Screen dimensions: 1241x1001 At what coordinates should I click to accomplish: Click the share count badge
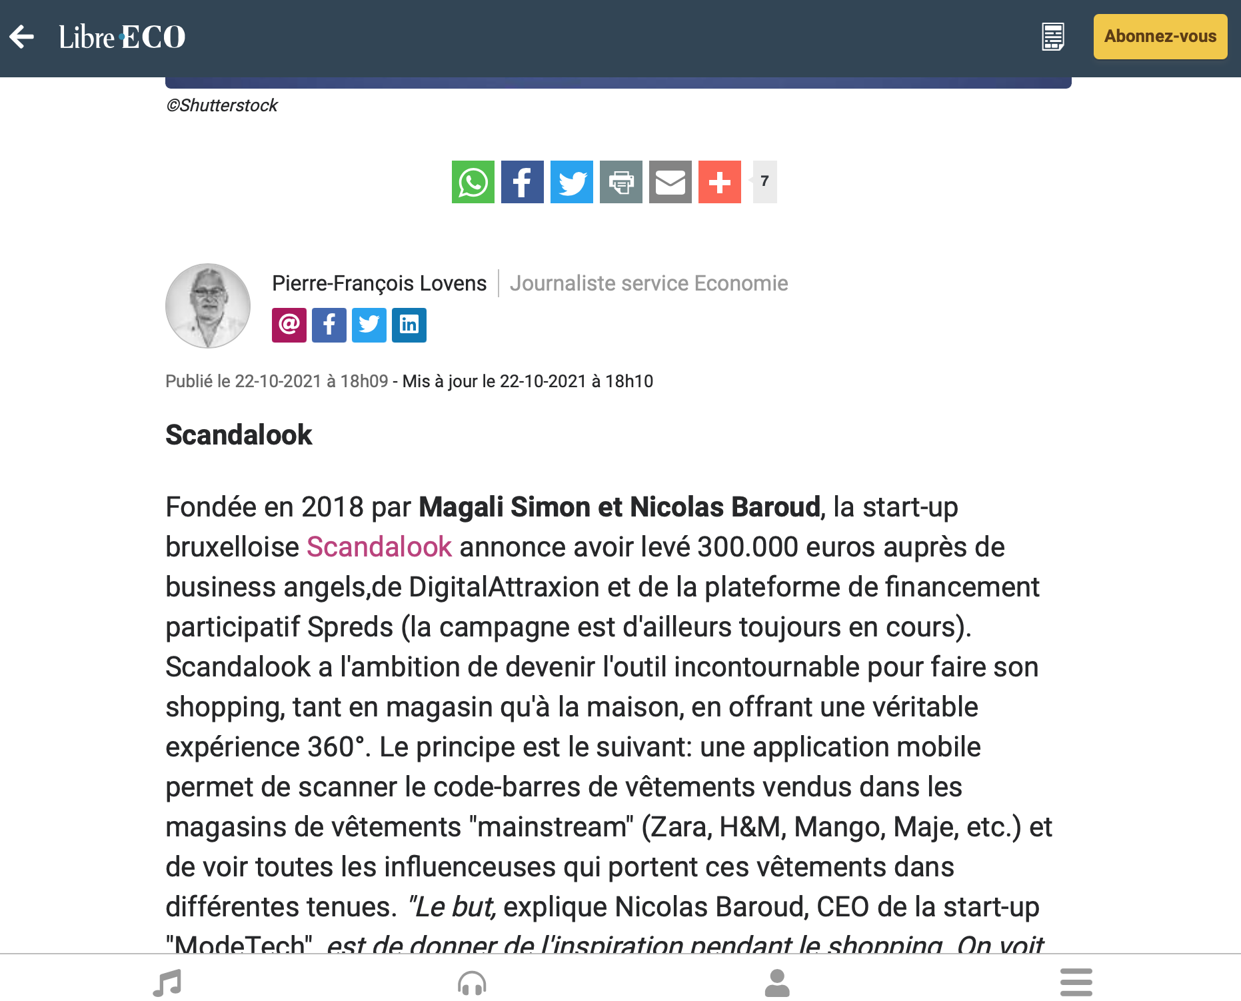point(764,181)
